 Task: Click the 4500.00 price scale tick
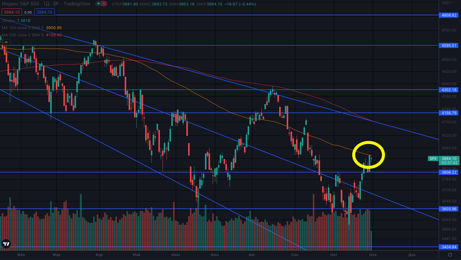coord(449,59)
